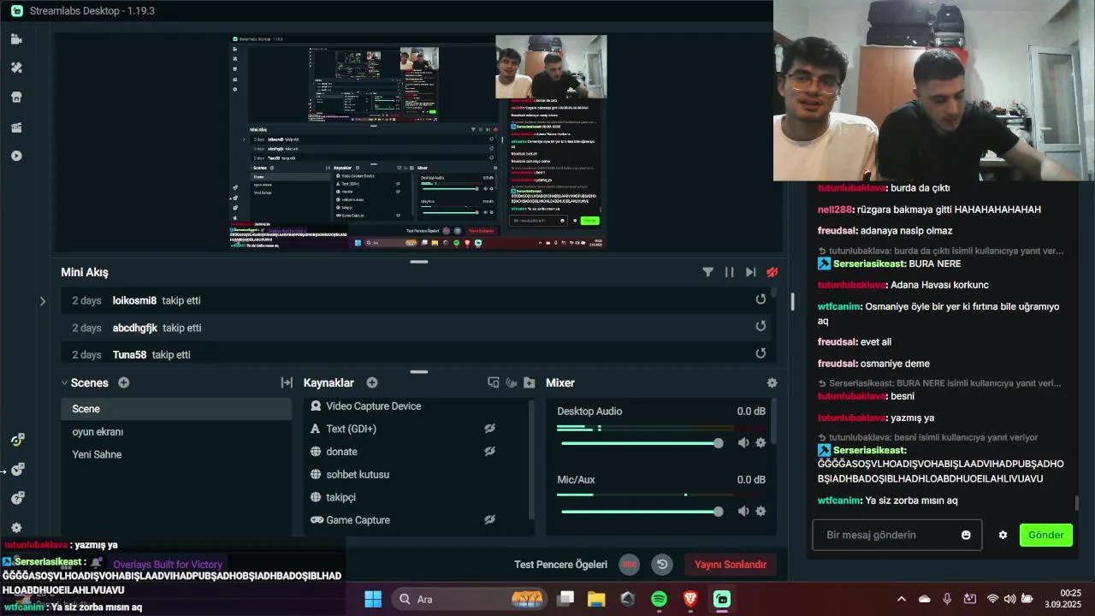The width and height of the screenshot is (1095, 616).
Task: Open the Highlighter clapperboard icon in sidebar
Action: click(16, 127)
